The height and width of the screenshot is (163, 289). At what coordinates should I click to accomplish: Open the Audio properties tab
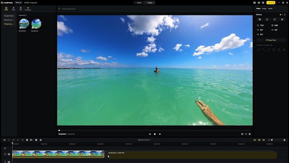(x=270, y=9)
